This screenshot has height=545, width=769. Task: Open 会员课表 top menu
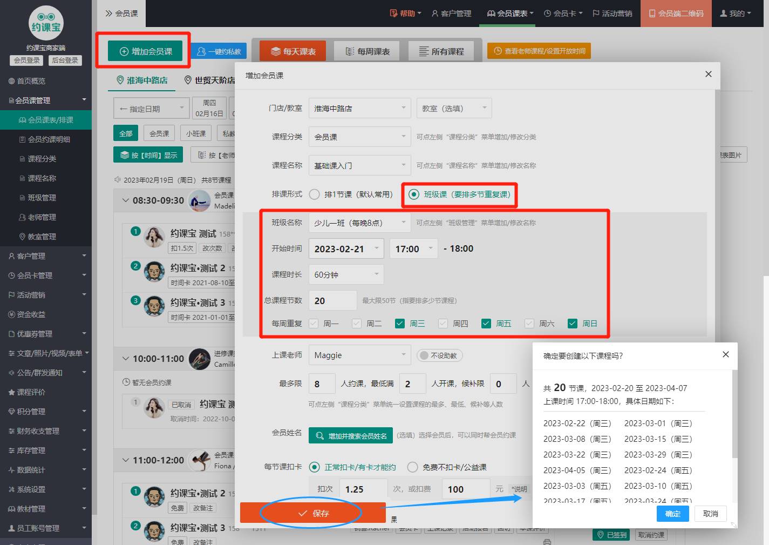[510, 14]
